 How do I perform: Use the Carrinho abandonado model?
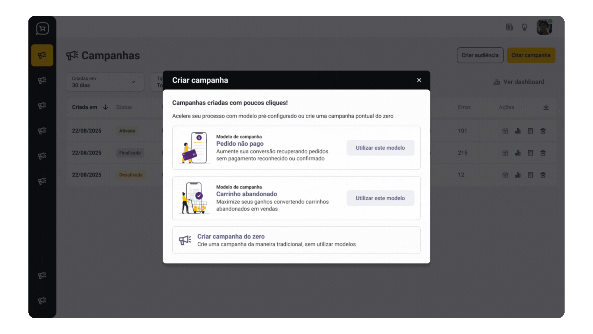[380, 198]
